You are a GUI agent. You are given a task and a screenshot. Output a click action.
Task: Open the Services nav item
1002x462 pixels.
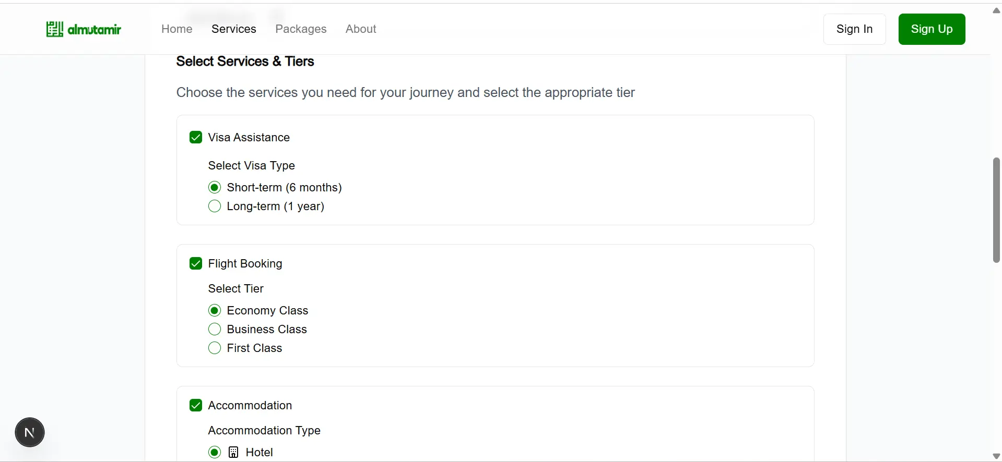pyautogui.click(x=234, y=29)
